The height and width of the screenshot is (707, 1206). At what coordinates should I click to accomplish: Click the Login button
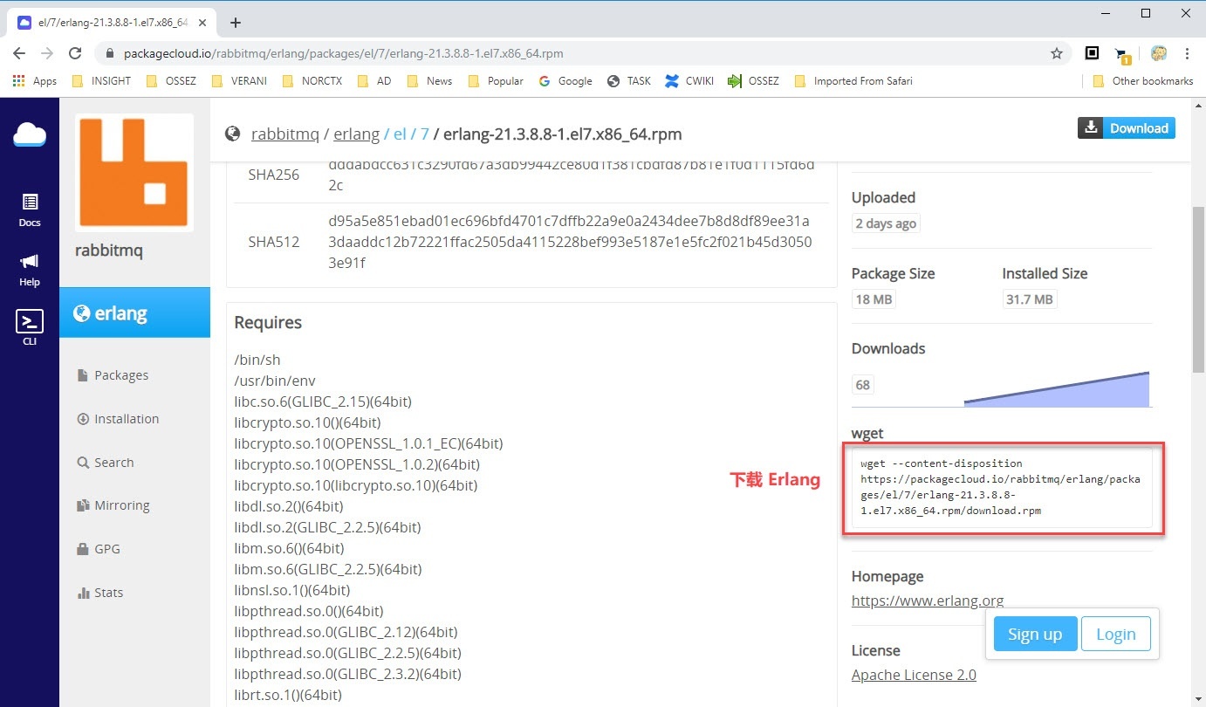[1115, 634]
